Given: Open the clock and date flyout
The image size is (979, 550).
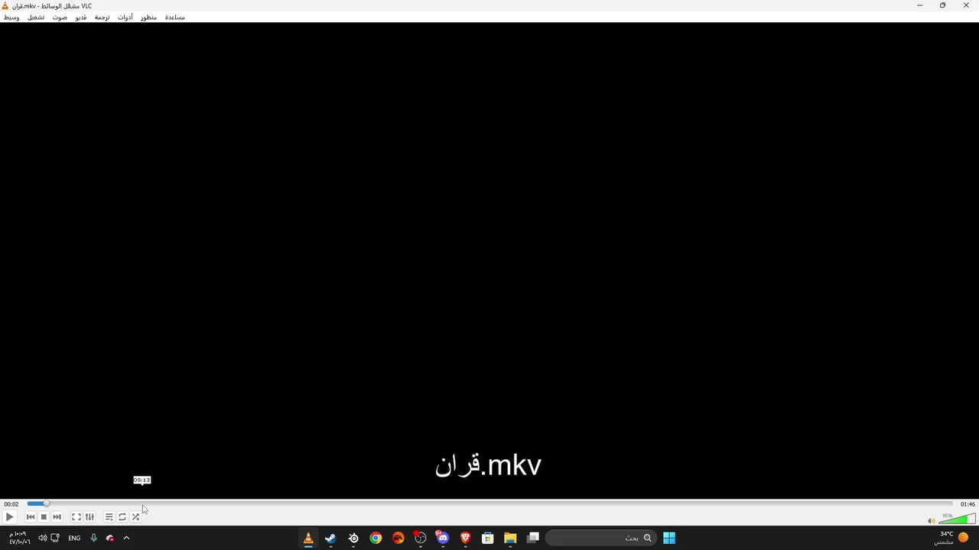Looking at the screenshot, I should tap(20, 538).
